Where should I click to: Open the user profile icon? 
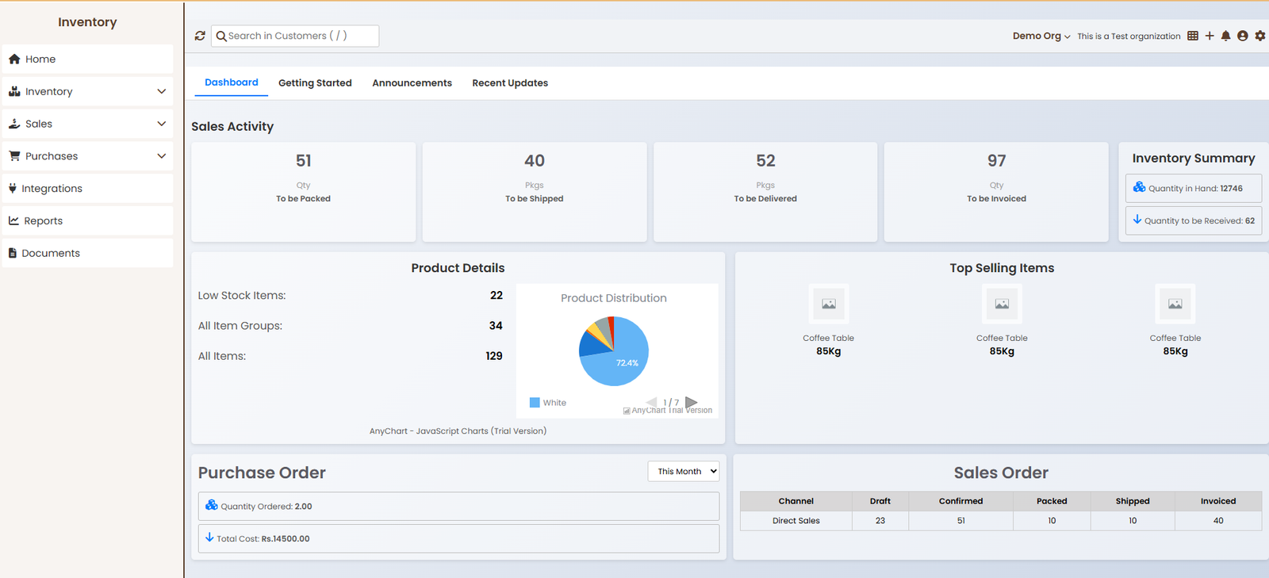pos(1243,36)
